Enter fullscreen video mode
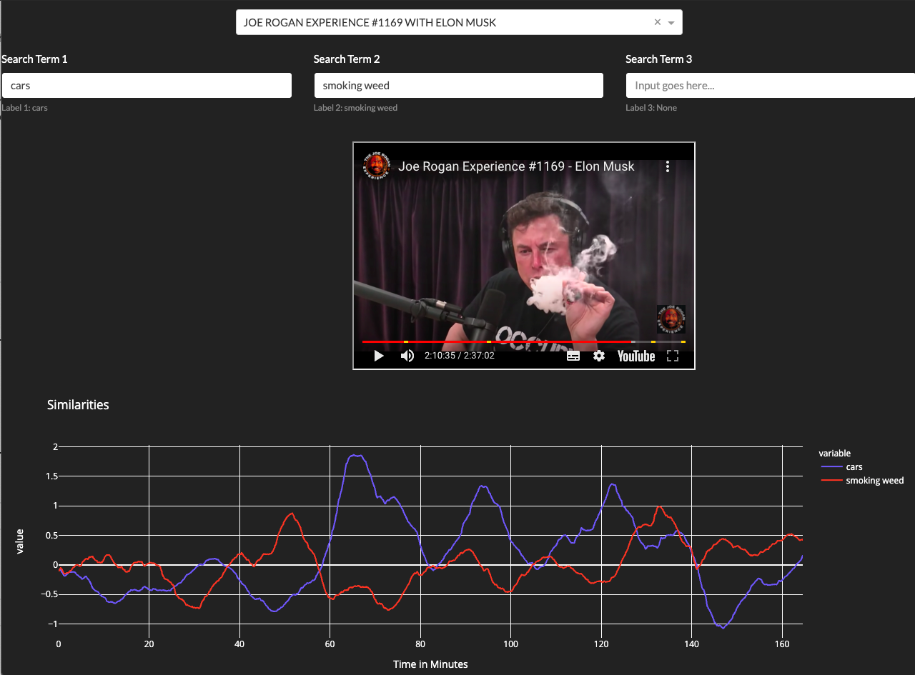This screenshot has height=675, width=915. click(x=673, y=356)
